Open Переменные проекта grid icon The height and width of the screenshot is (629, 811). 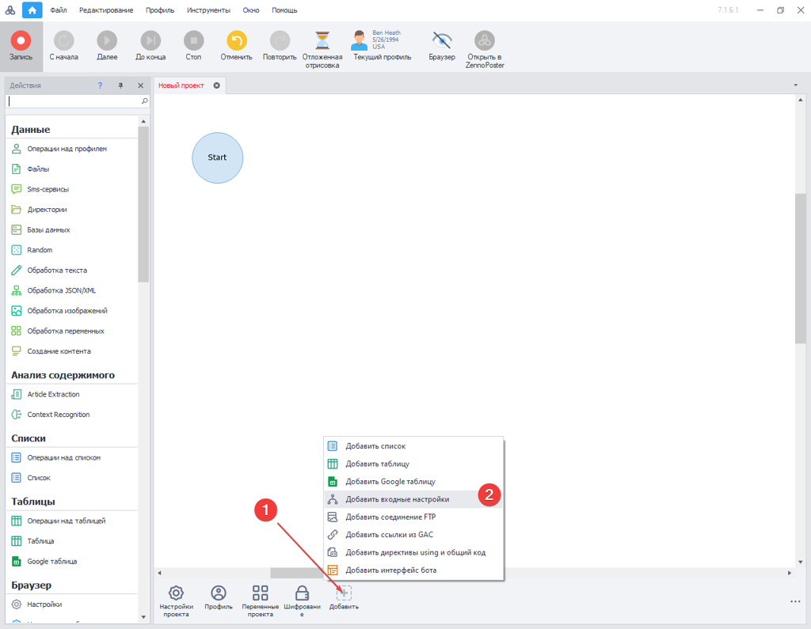(260, 593)
